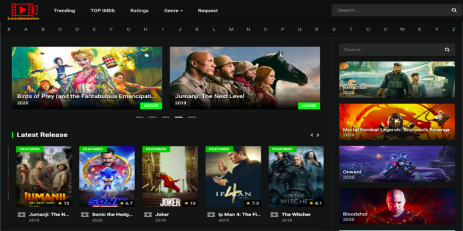Click MOVIE badge on Birds of Prey banner
463x231 pixels.
click(151, 106)
